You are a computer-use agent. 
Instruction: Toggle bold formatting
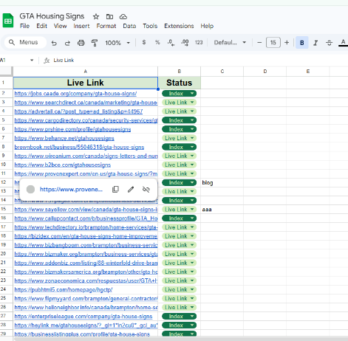point(302,43)
